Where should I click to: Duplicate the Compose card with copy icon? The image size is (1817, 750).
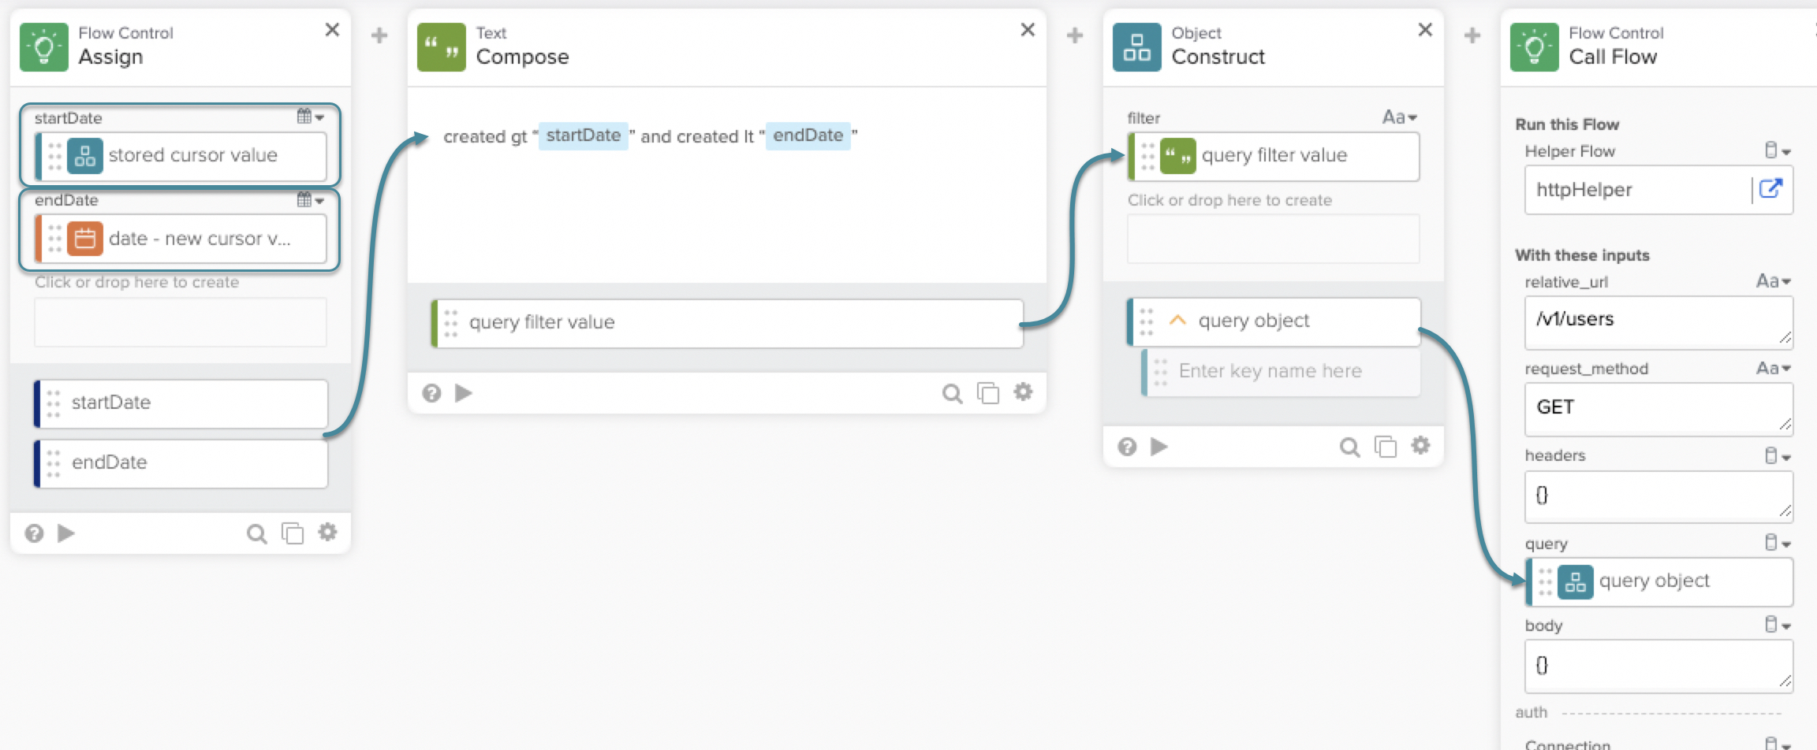pos(987,393)
